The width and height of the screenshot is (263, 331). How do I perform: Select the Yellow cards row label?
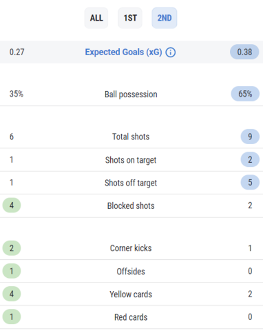pos(131,294)
